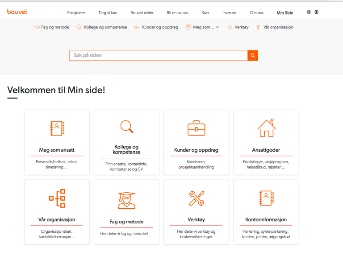Click 'Her deler vi verktøy og brukerveildeninger' text
This screenshot has width=343, height=260.
[x=196, y=234]
